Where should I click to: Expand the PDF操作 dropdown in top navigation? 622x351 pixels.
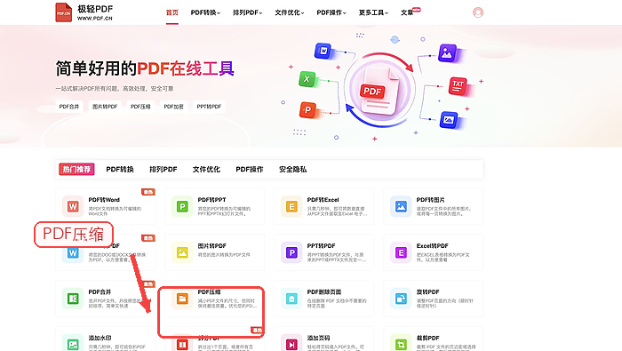(331, 12)
